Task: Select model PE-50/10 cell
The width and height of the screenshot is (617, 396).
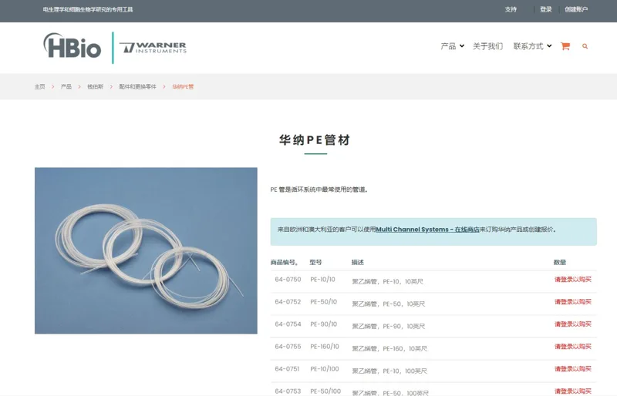Action: tap(323, 301)
